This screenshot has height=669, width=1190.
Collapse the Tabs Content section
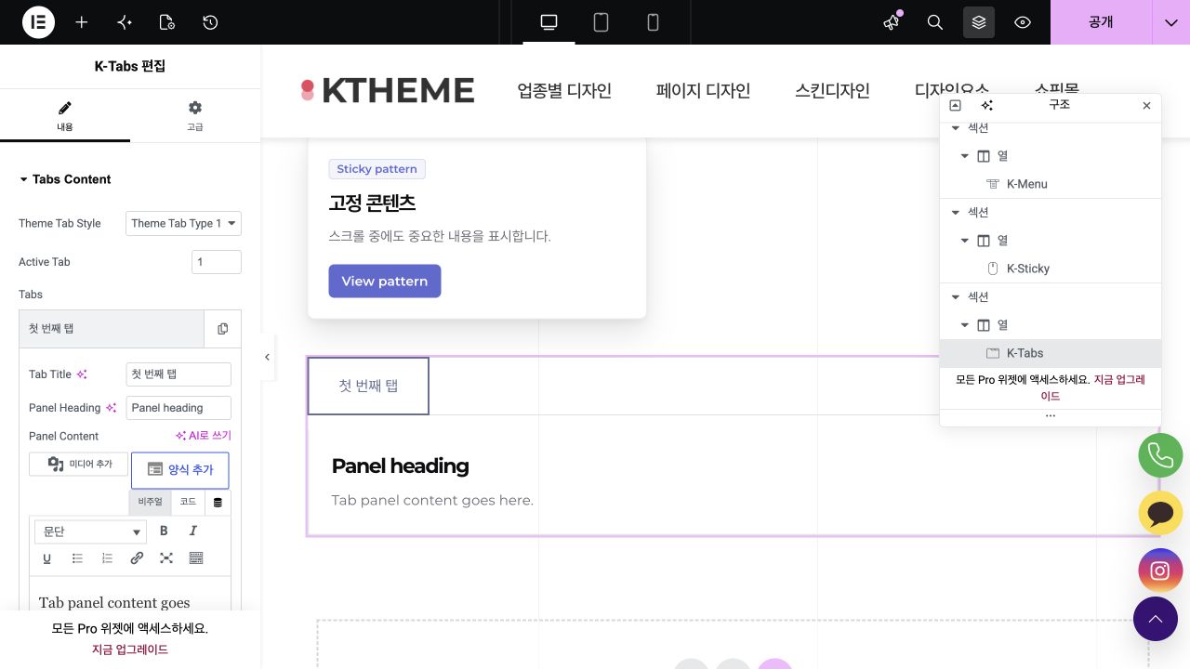(65, 179)
